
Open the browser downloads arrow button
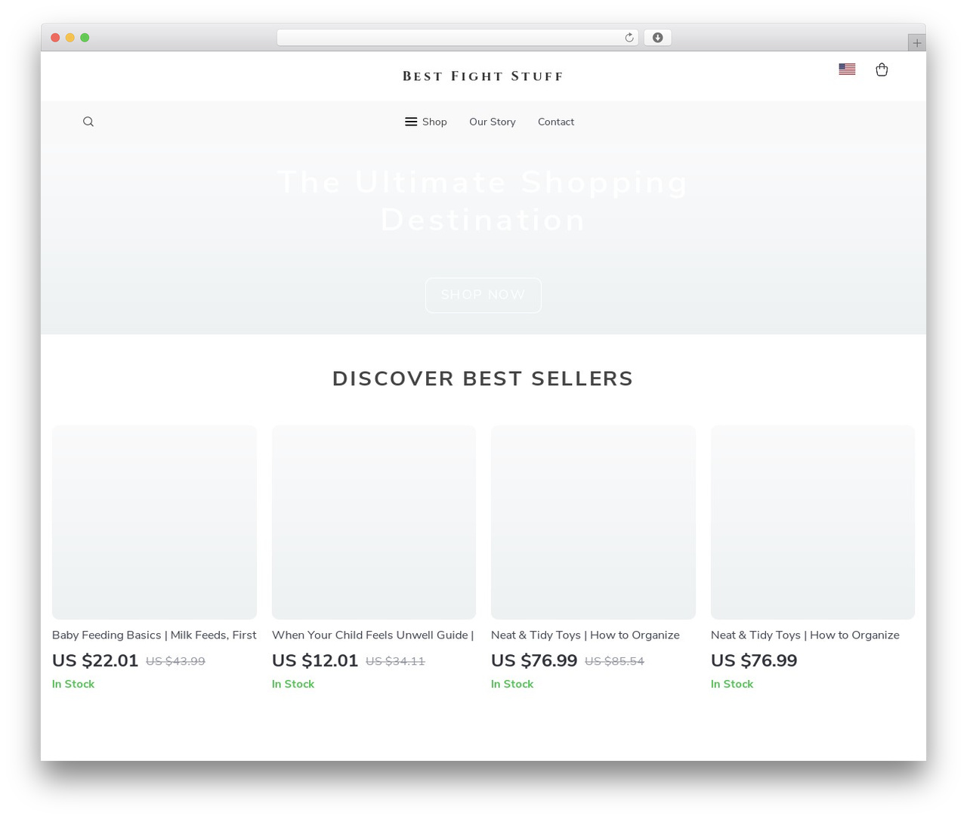pos(657,38)
